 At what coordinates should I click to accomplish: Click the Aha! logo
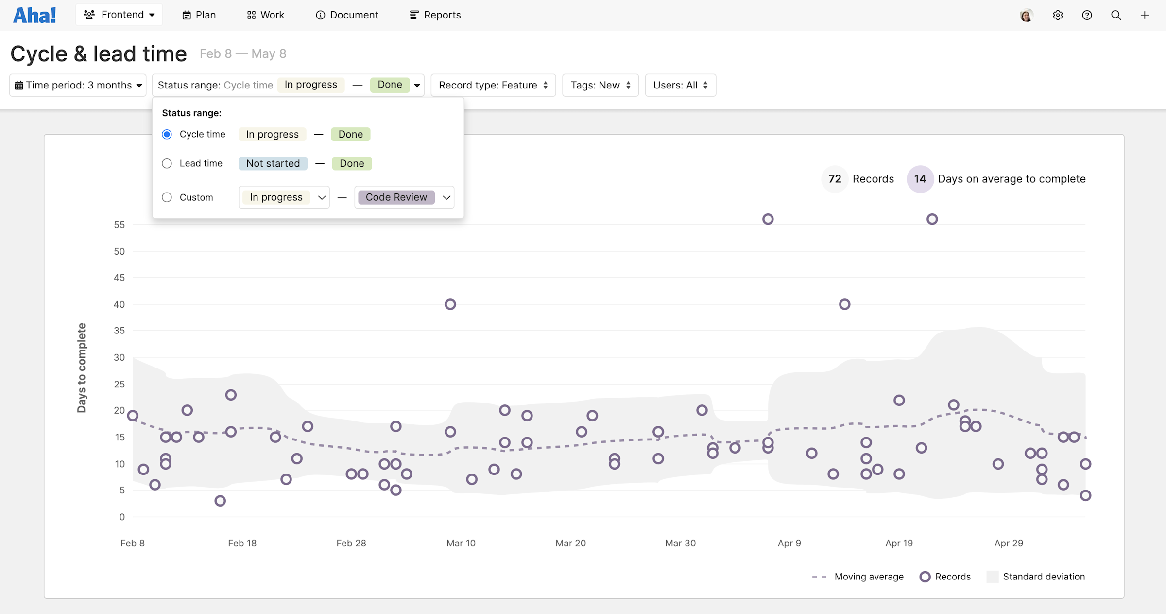tap(34, 15)
